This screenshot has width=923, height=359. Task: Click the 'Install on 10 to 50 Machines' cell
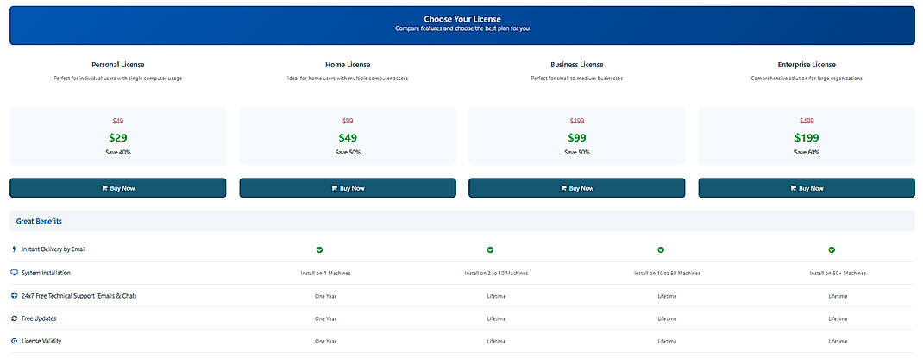pos(667,274)
